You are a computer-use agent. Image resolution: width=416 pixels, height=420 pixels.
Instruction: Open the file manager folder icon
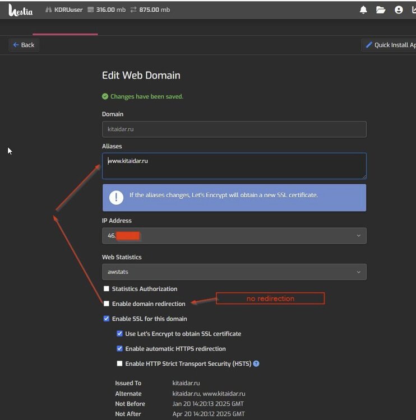point(381,10)
